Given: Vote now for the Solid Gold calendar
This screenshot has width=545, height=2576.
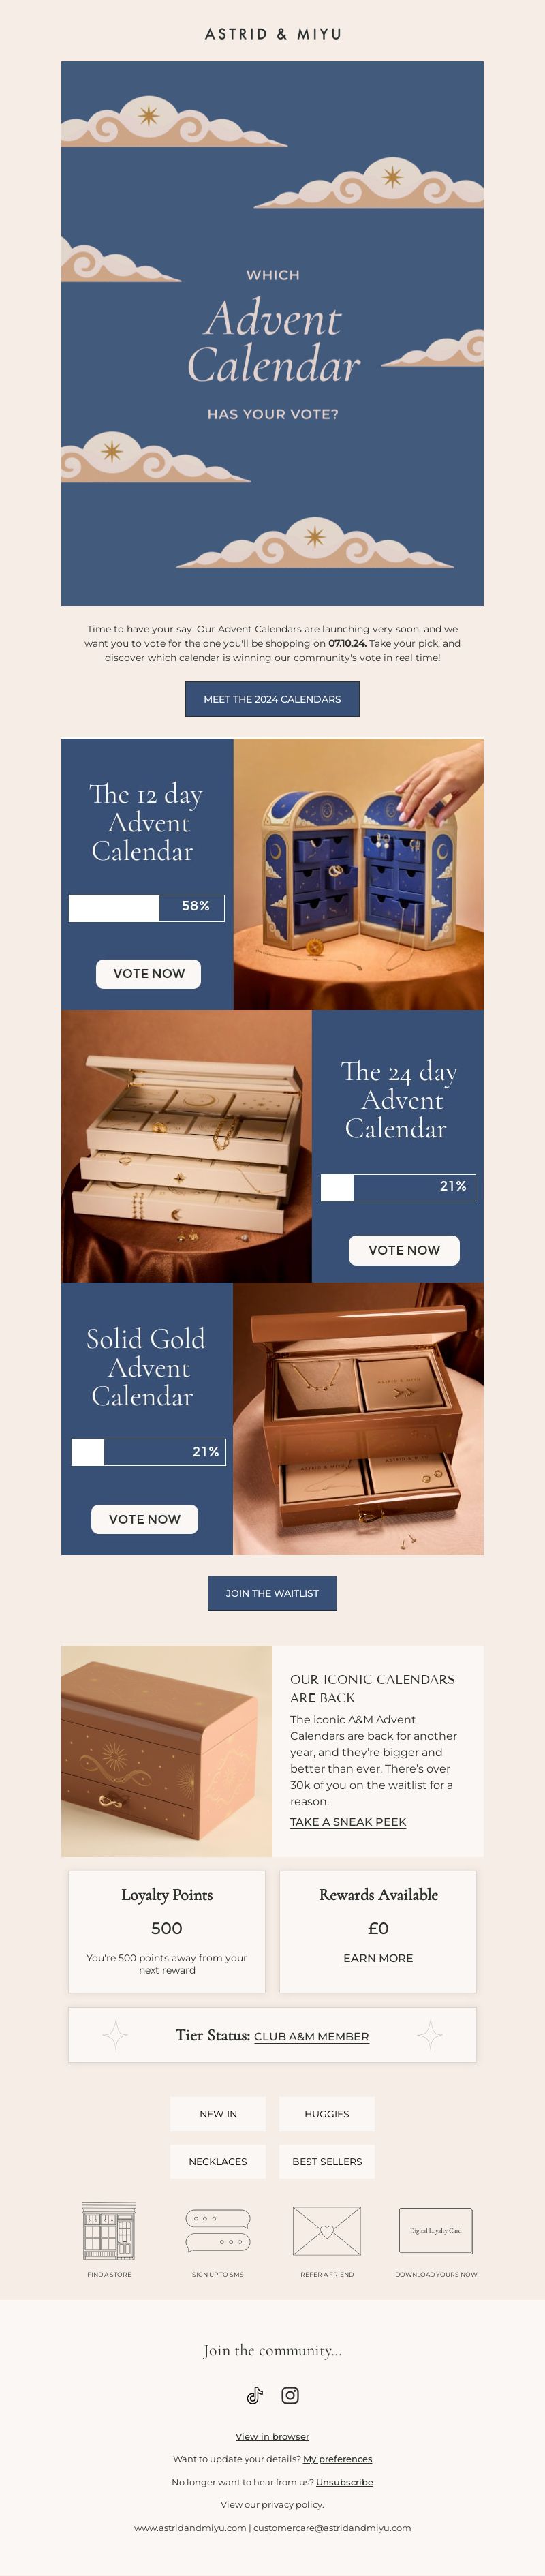Looking at the screenshot, I should point(145,1519).
